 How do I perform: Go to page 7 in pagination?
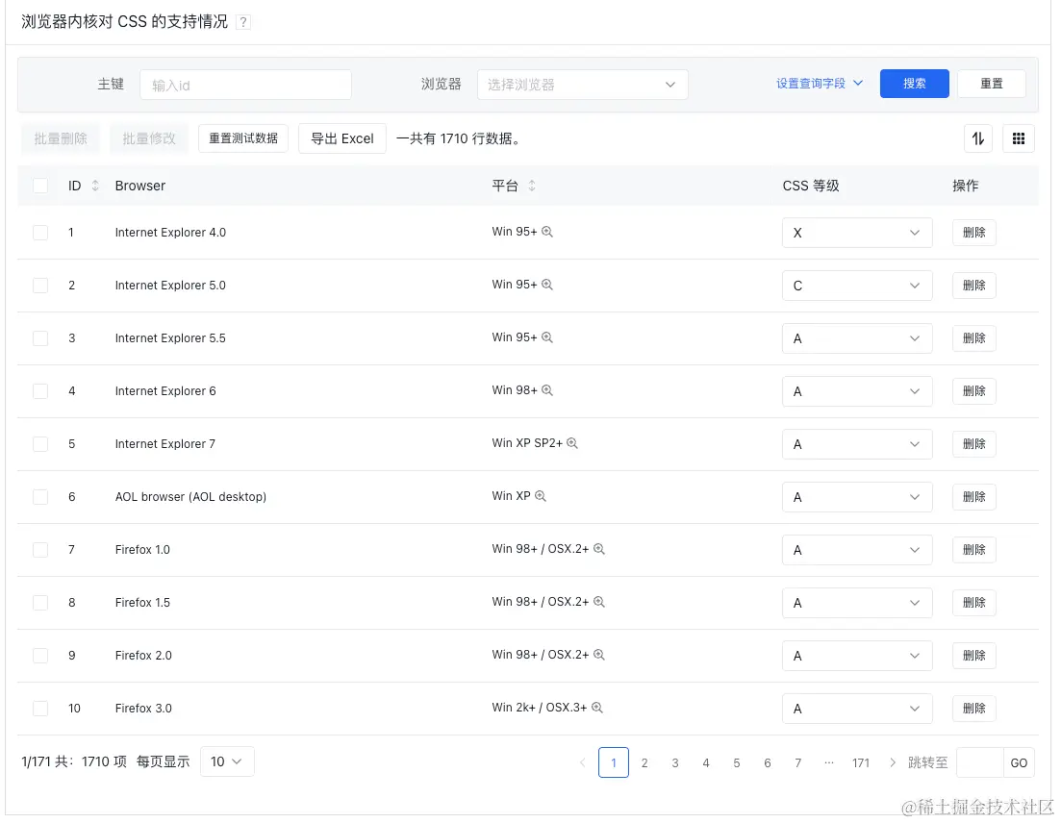797,762
